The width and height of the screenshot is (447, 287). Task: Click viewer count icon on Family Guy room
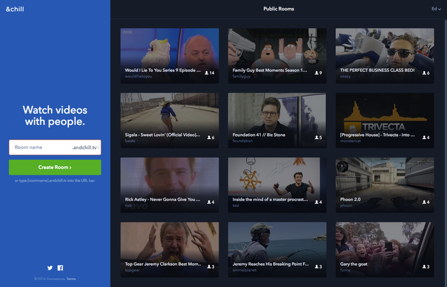point(317,73)
